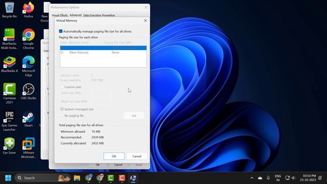The height and width of the screenshot is (184, 327).
Task: Cancel the Virtual Memory dialog
Action: pyautogui.click(x=137, y=156)
